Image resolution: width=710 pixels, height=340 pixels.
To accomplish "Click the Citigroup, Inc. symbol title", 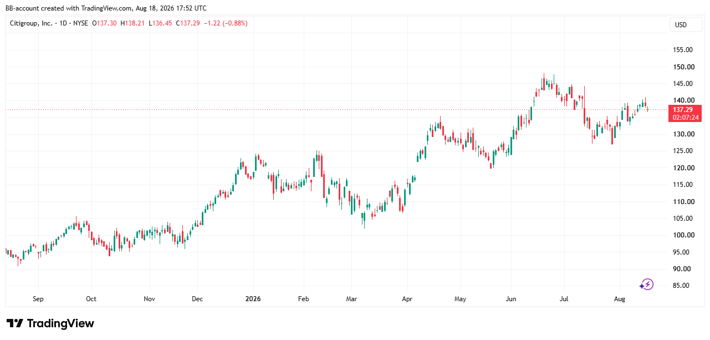I will pos(32,23).
